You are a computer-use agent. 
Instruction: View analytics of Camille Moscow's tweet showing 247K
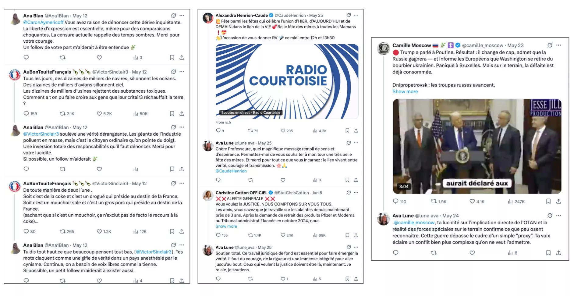[x=516, y=201]
